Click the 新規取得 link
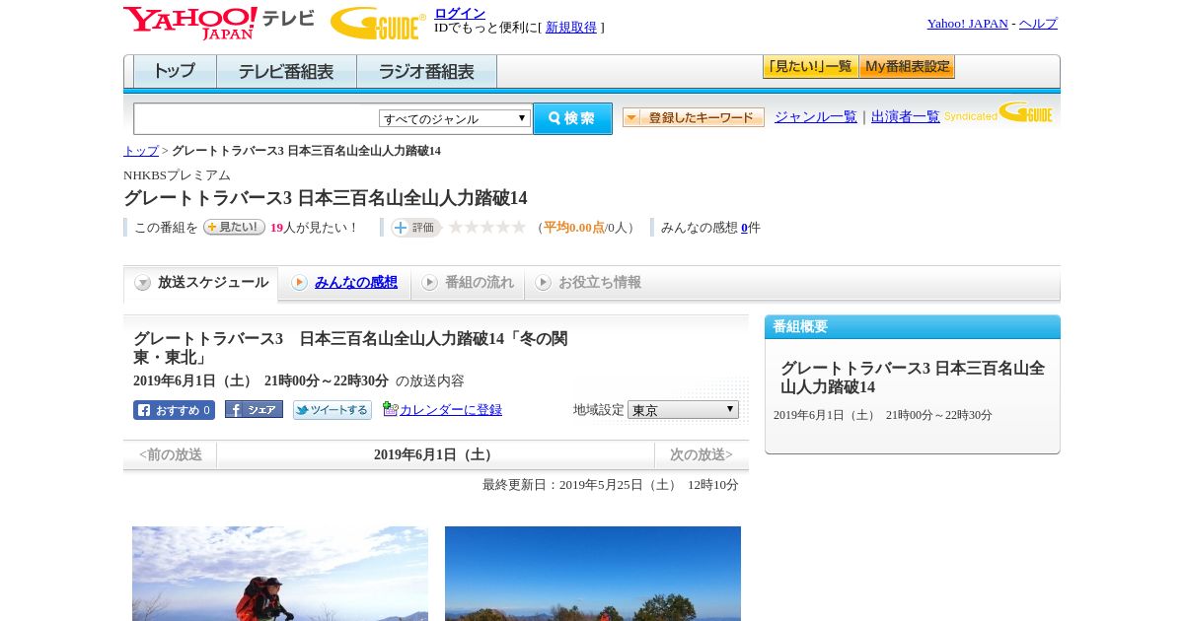Screen dimensions: 1184x621 point(571,28)
